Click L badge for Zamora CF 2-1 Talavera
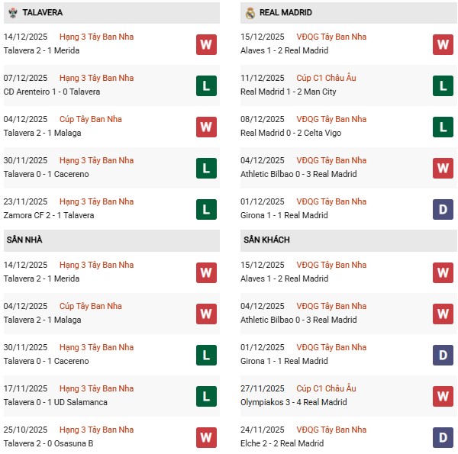The width and height of the screenshot is (458, 454). (205, 209)
